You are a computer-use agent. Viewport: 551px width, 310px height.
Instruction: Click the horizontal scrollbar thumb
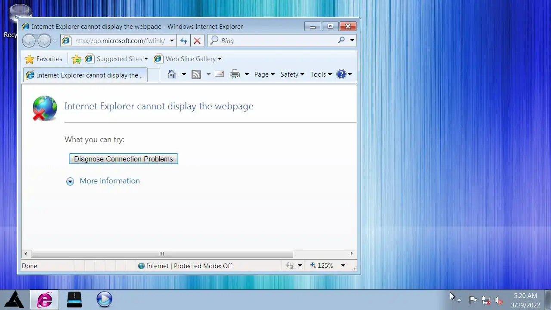click(162, 254)
